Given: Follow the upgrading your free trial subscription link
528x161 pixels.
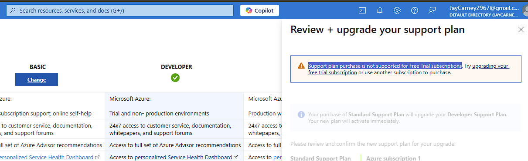Looking at the screenshot, I should pyautogui.click(x=491, y=66).
